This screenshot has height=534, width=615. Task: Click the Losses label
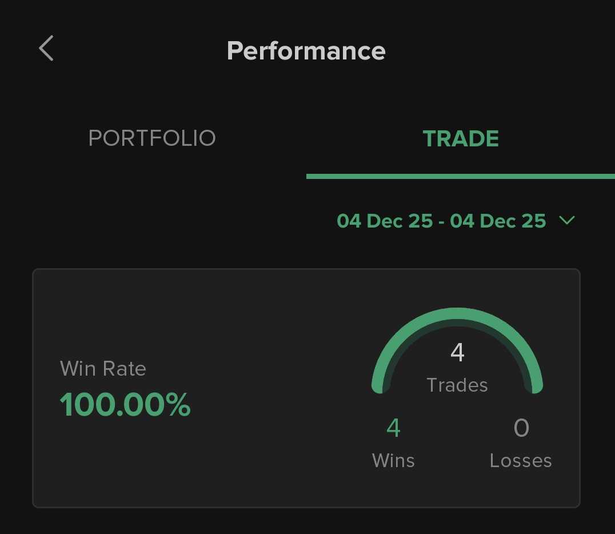pyautogui.click(x=521, y=460)
